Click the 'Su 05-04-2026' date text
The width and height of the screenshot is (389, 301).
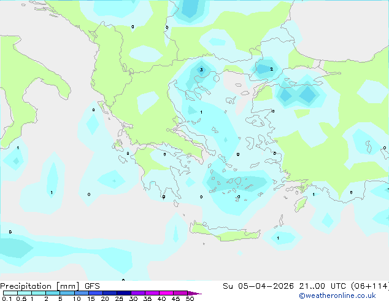pyautogui.click(x=258, y=286)
